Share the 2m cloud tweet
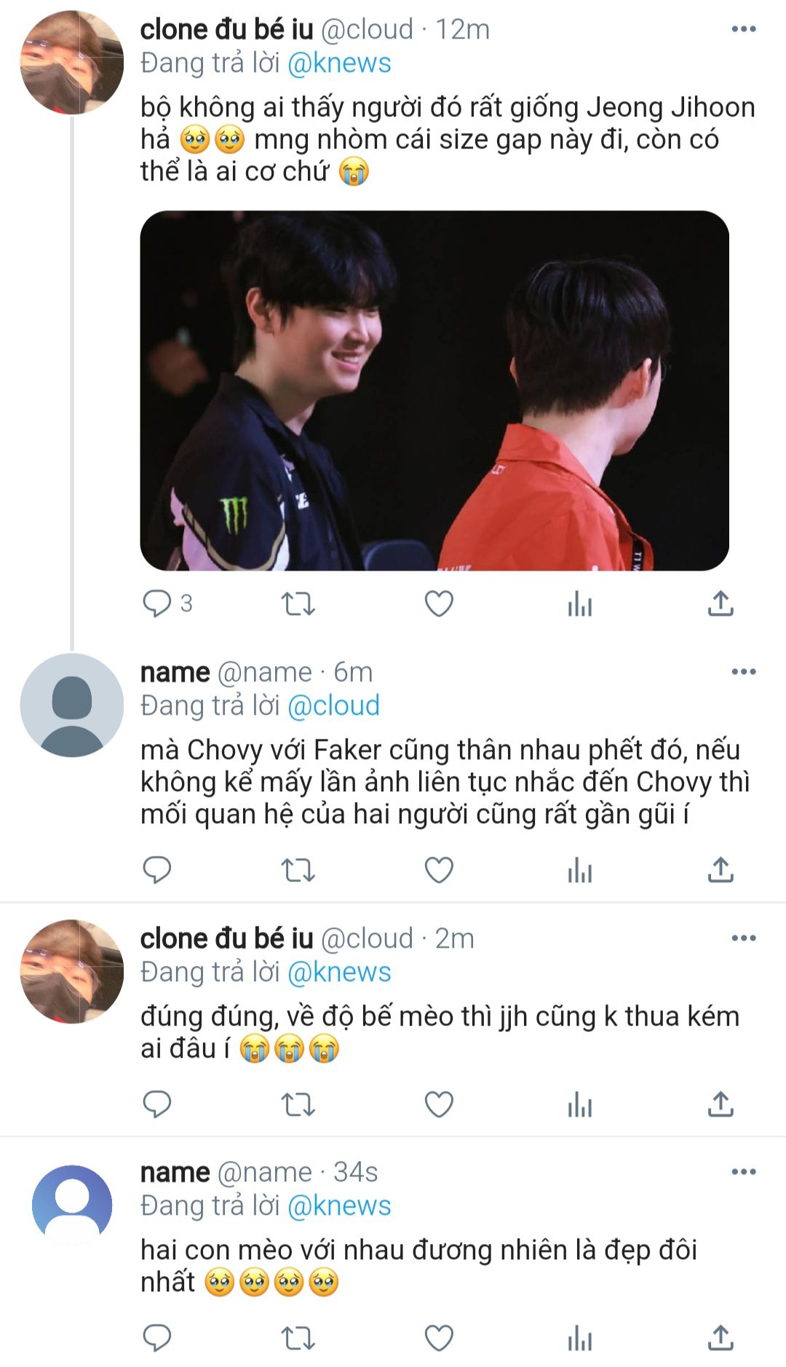Image resolution: width=786 pixels, height=1367 pixels. click(x=720, y=1104)
